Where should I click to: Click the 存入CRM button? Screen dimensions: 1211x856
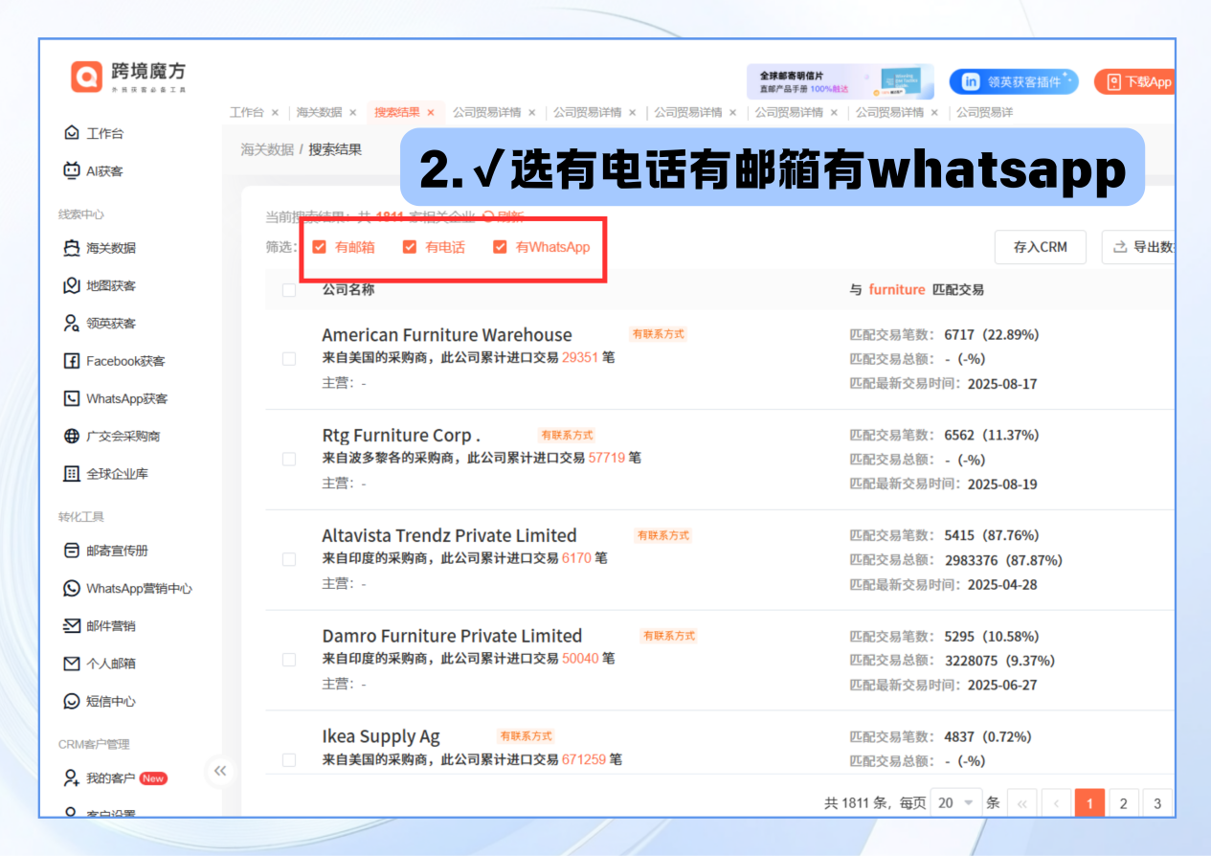pos(1041,247)
